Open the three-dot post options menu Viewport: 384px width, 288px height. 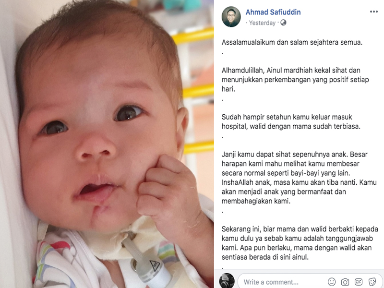coord(374,12)
